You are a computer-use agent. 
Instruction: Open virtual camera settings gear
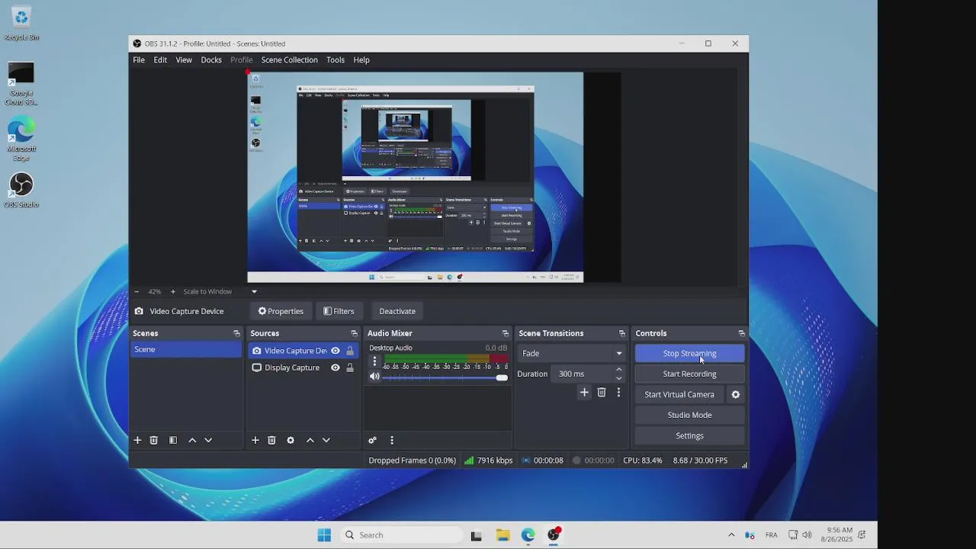[736, 394]
